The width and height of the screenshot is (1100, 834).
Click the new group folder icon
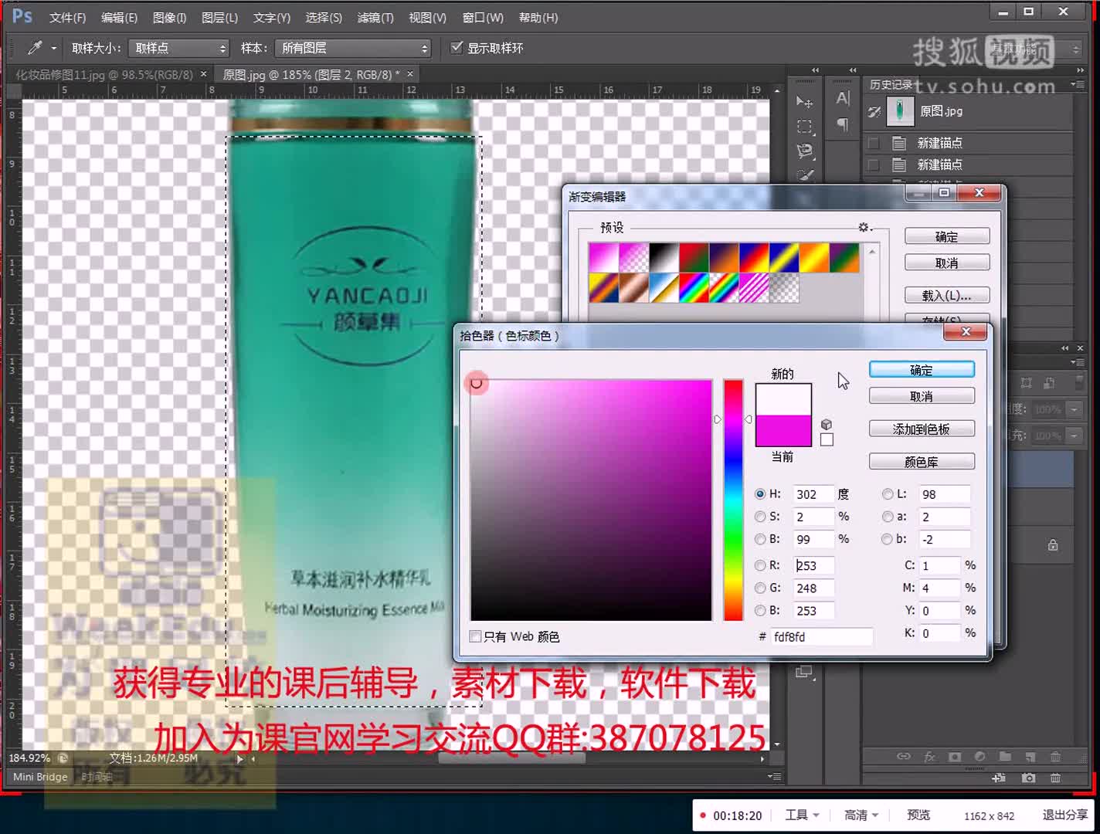(x=1005, y=757)
